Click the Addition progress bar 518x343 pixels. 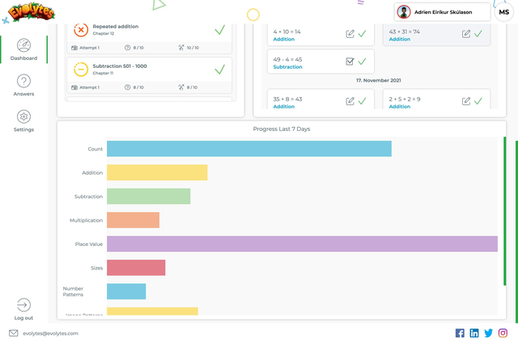(157, 172)
